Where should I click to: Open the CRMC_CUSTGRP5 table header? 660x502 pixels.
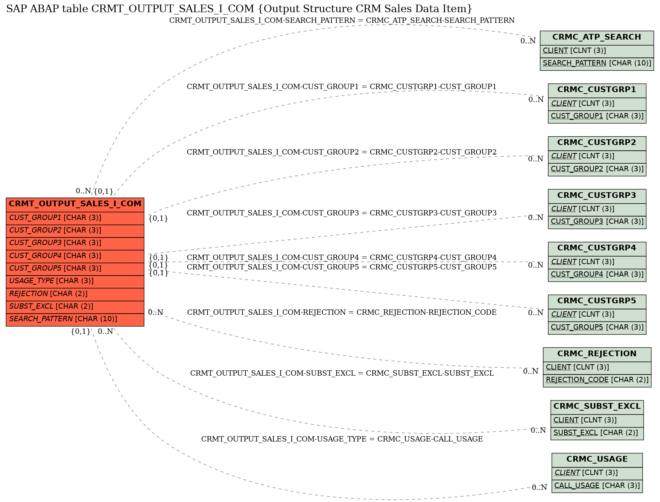597,301
